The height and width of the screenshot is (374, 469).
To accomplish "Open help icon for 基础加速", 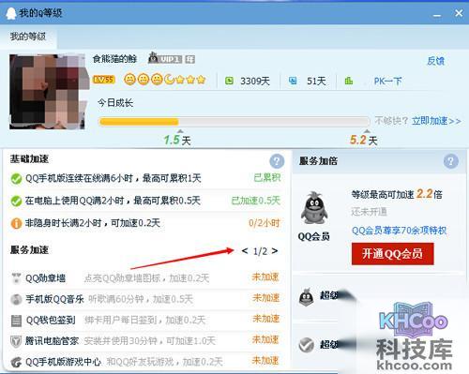I will [x=277, y=161].
